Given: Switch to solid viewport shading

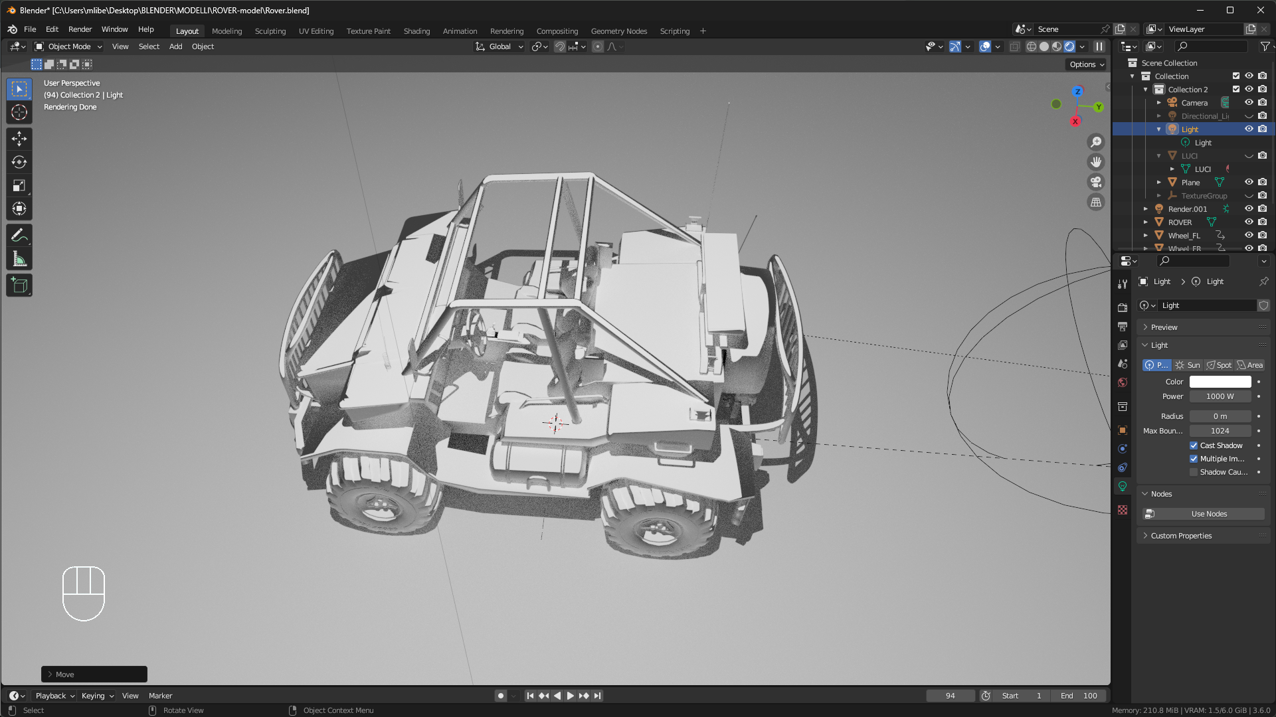Looking at the screenshot, I should click(x=1044, y=46).
